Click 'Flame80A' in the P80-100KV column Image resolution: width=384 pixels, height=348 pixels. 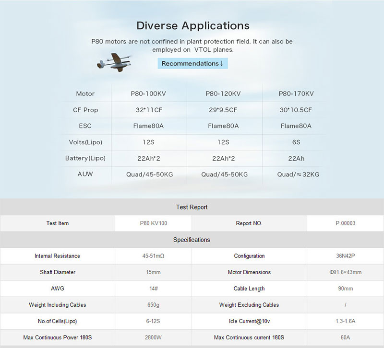[148, 126]
